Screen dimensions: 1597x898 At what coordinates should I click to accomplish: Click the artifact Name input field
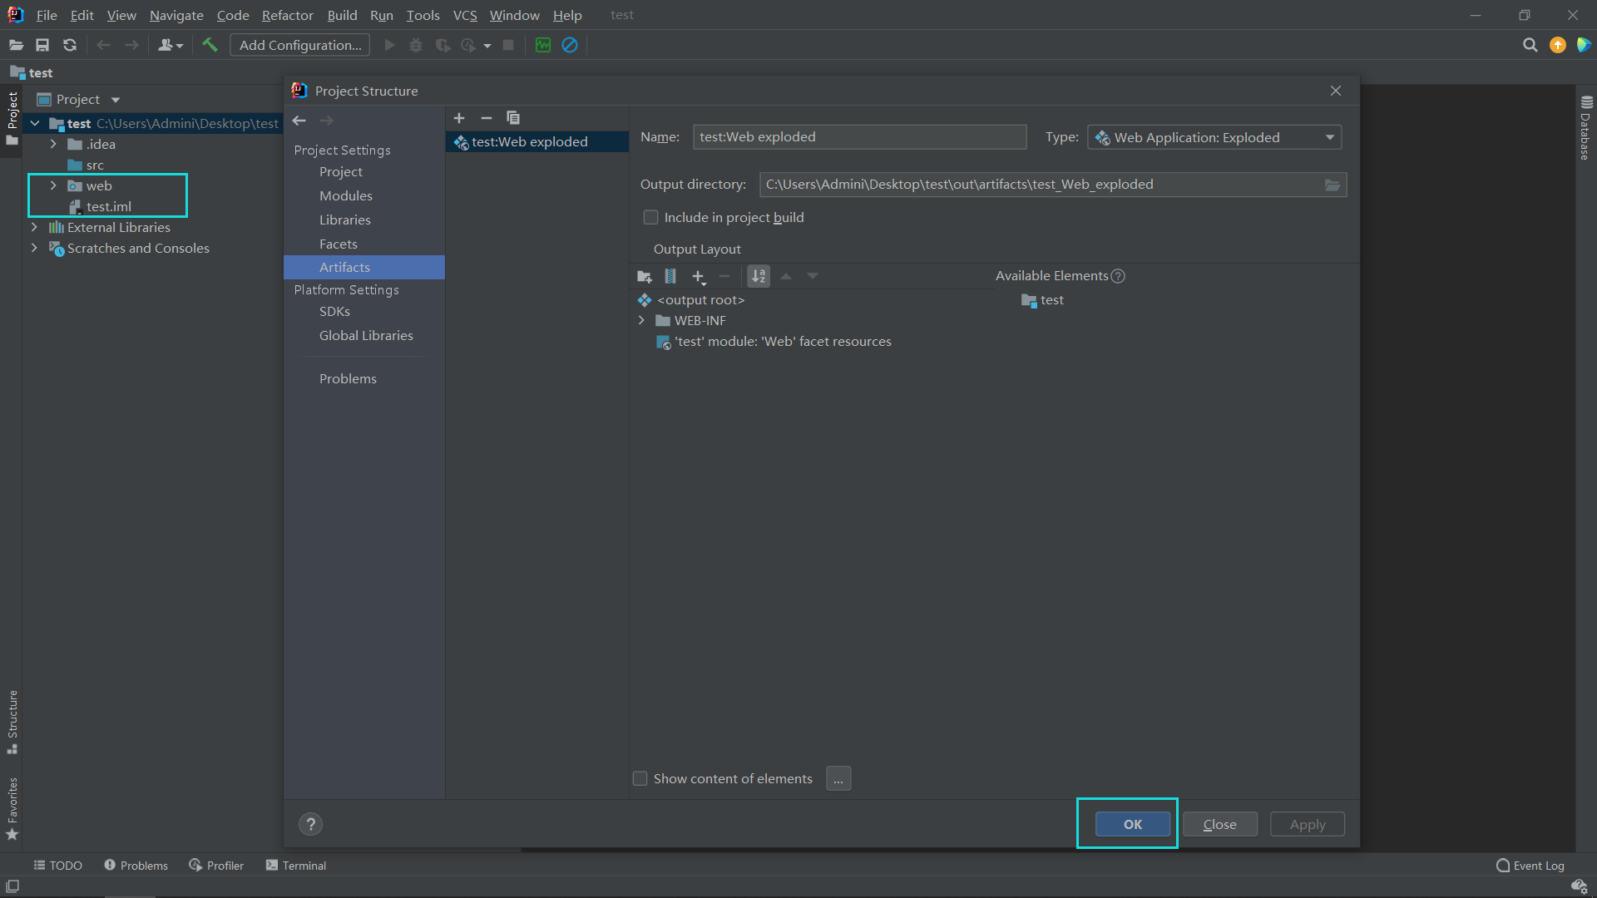tap(859, 137)
